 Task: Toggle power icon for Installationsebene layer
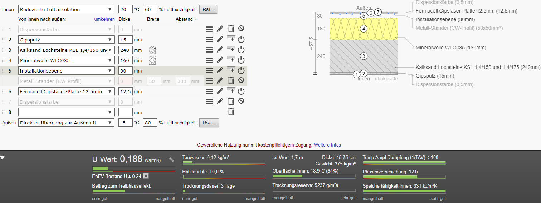click(241, 70)
